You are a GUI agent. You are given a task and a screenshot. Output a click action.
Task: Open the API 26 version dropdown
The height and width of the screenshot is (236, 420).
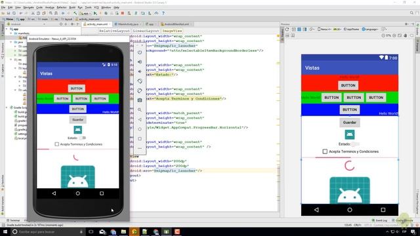[x=337, y=29]
